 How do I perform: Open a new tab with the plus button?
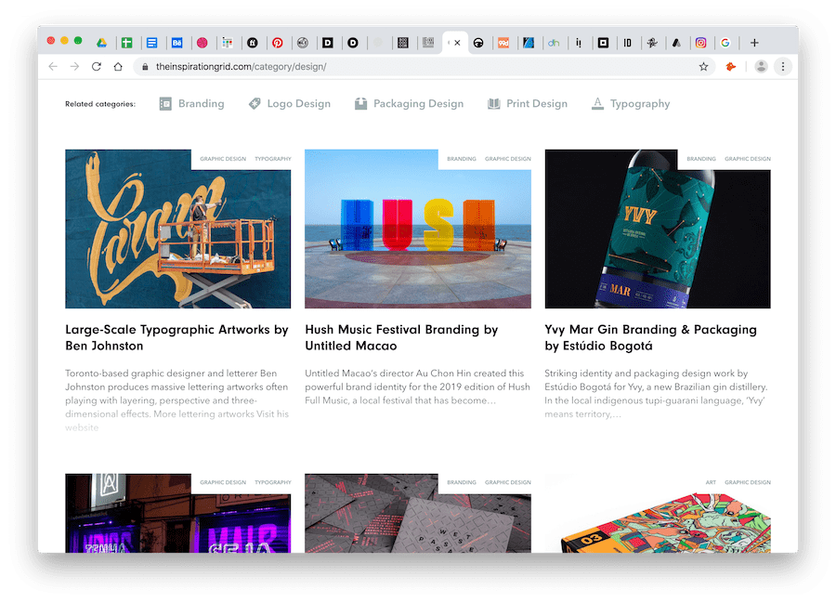click(754, 43)
